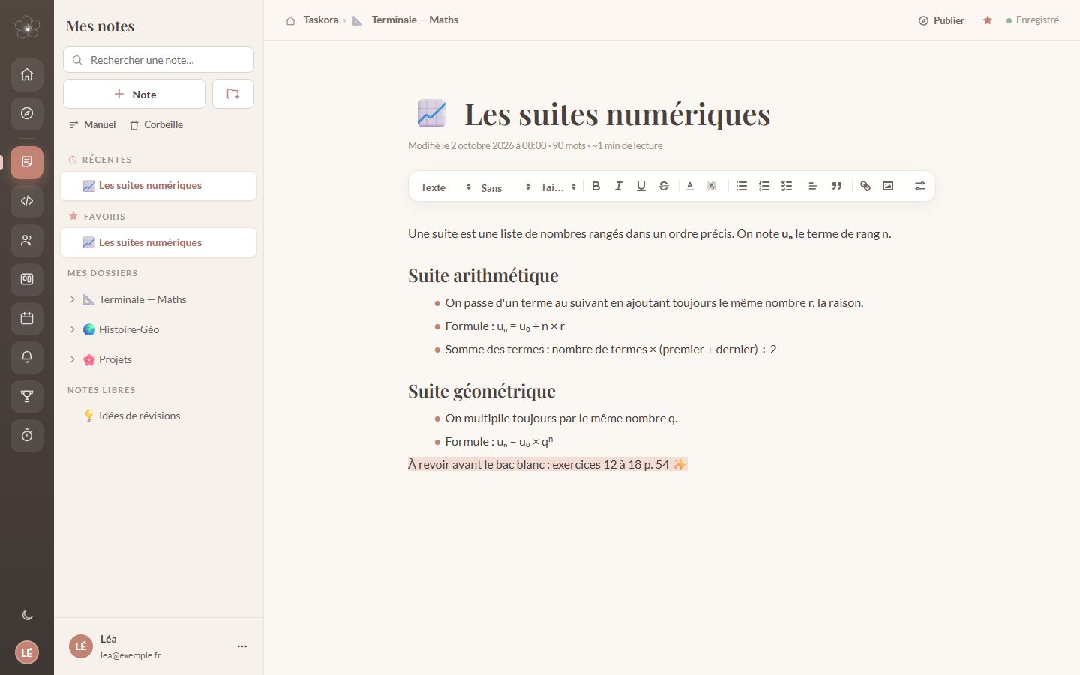This screenshot has height=675, width=1080.
Task: Insert a link
Action: (865, 186)
